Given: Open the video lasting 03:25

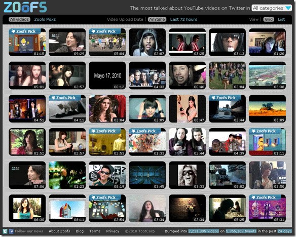Looking at the screenshot, I should pos(187,42).
